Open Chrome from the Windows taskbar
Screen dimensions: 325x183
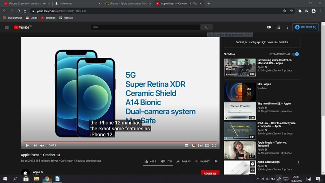(x=47, y=179)
